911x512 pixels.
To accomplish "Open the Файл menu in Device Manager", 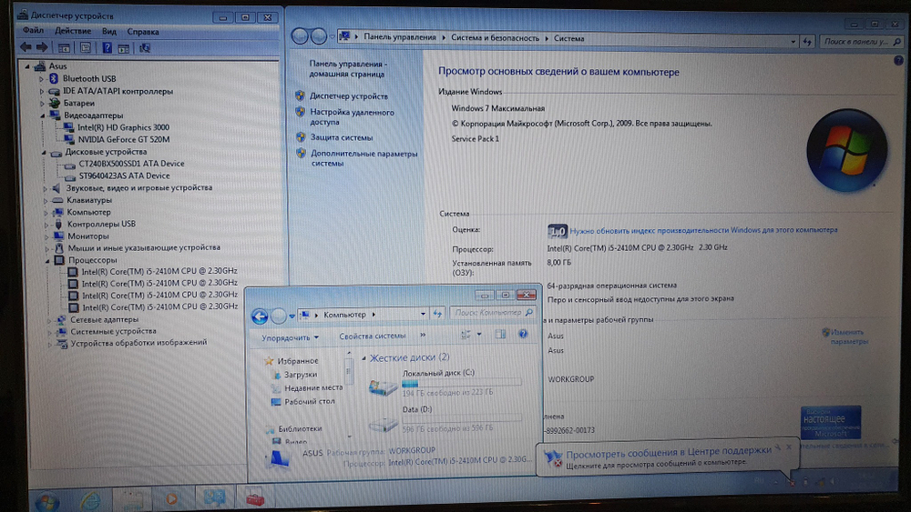I will coord(33,30).
